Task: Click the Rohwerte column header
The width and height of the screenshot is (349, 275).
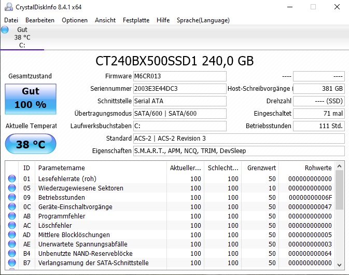Action: (307, 168)
